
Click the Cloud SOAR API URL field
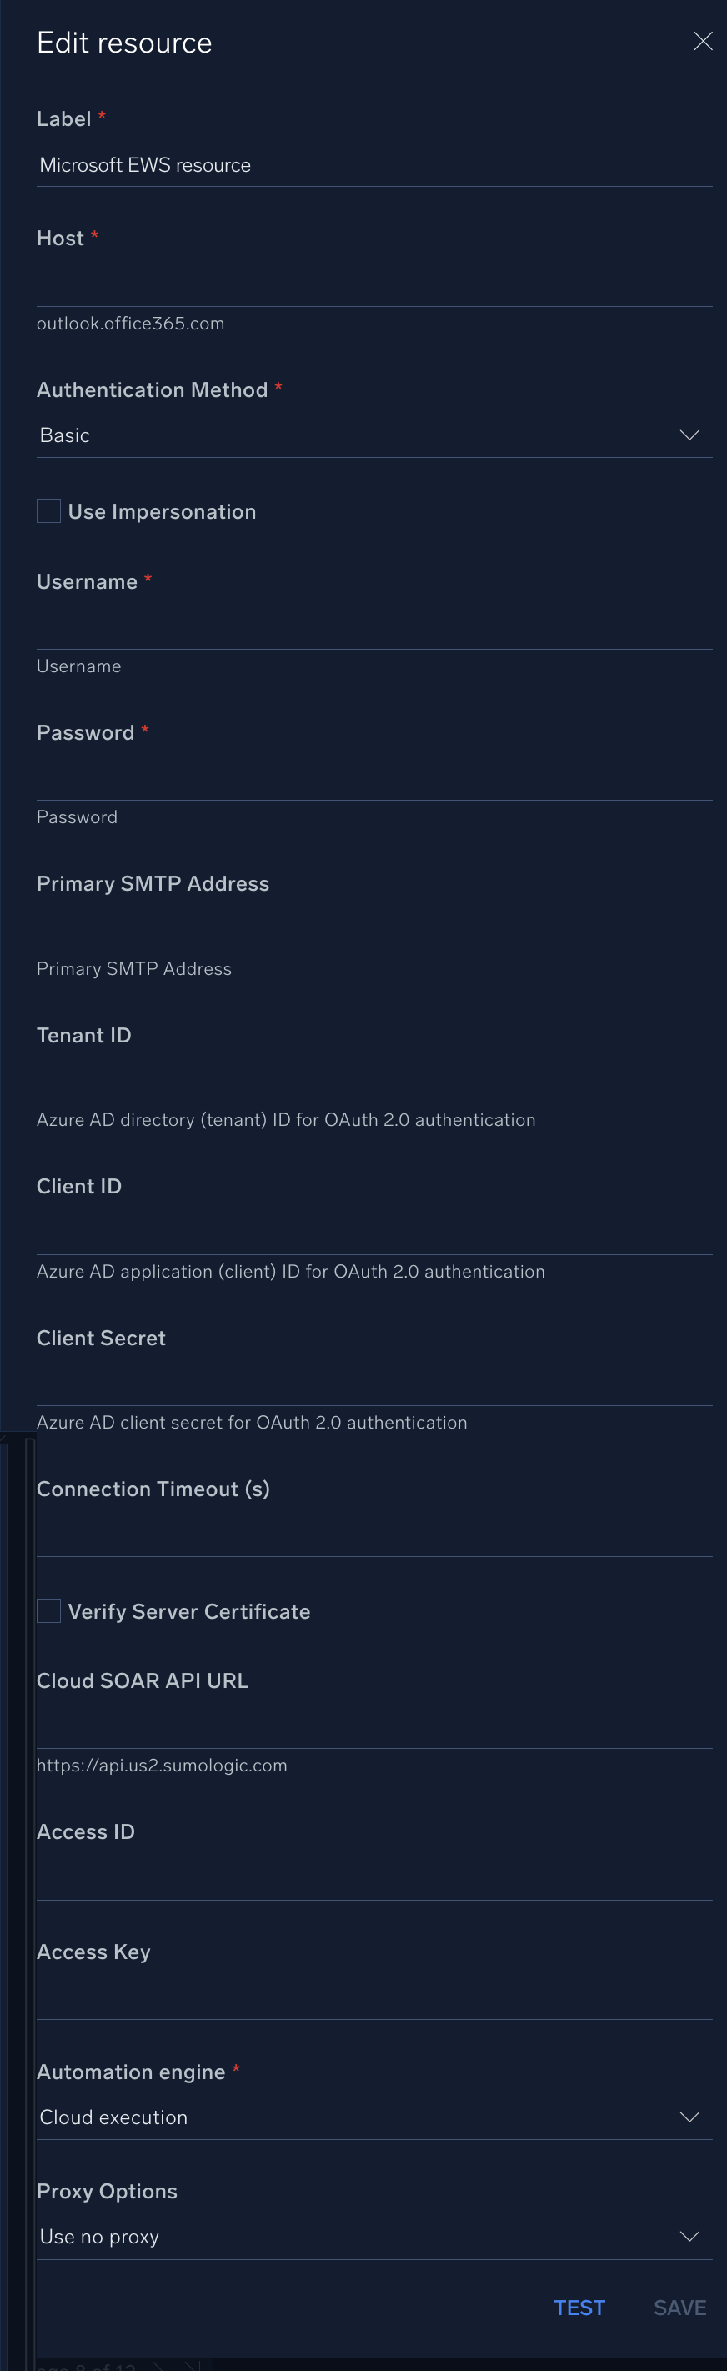click(374, 1731)
